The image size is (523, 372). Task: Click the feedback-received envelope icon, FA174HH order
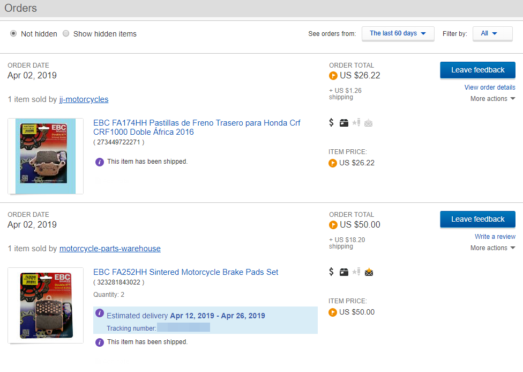pos(369,123)
